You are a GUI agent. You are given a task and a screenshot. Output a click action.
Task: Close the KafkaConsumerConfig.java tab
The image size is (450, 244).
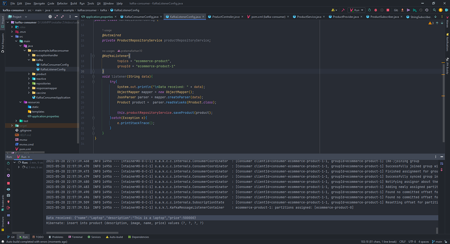click(x=161, y=17)
